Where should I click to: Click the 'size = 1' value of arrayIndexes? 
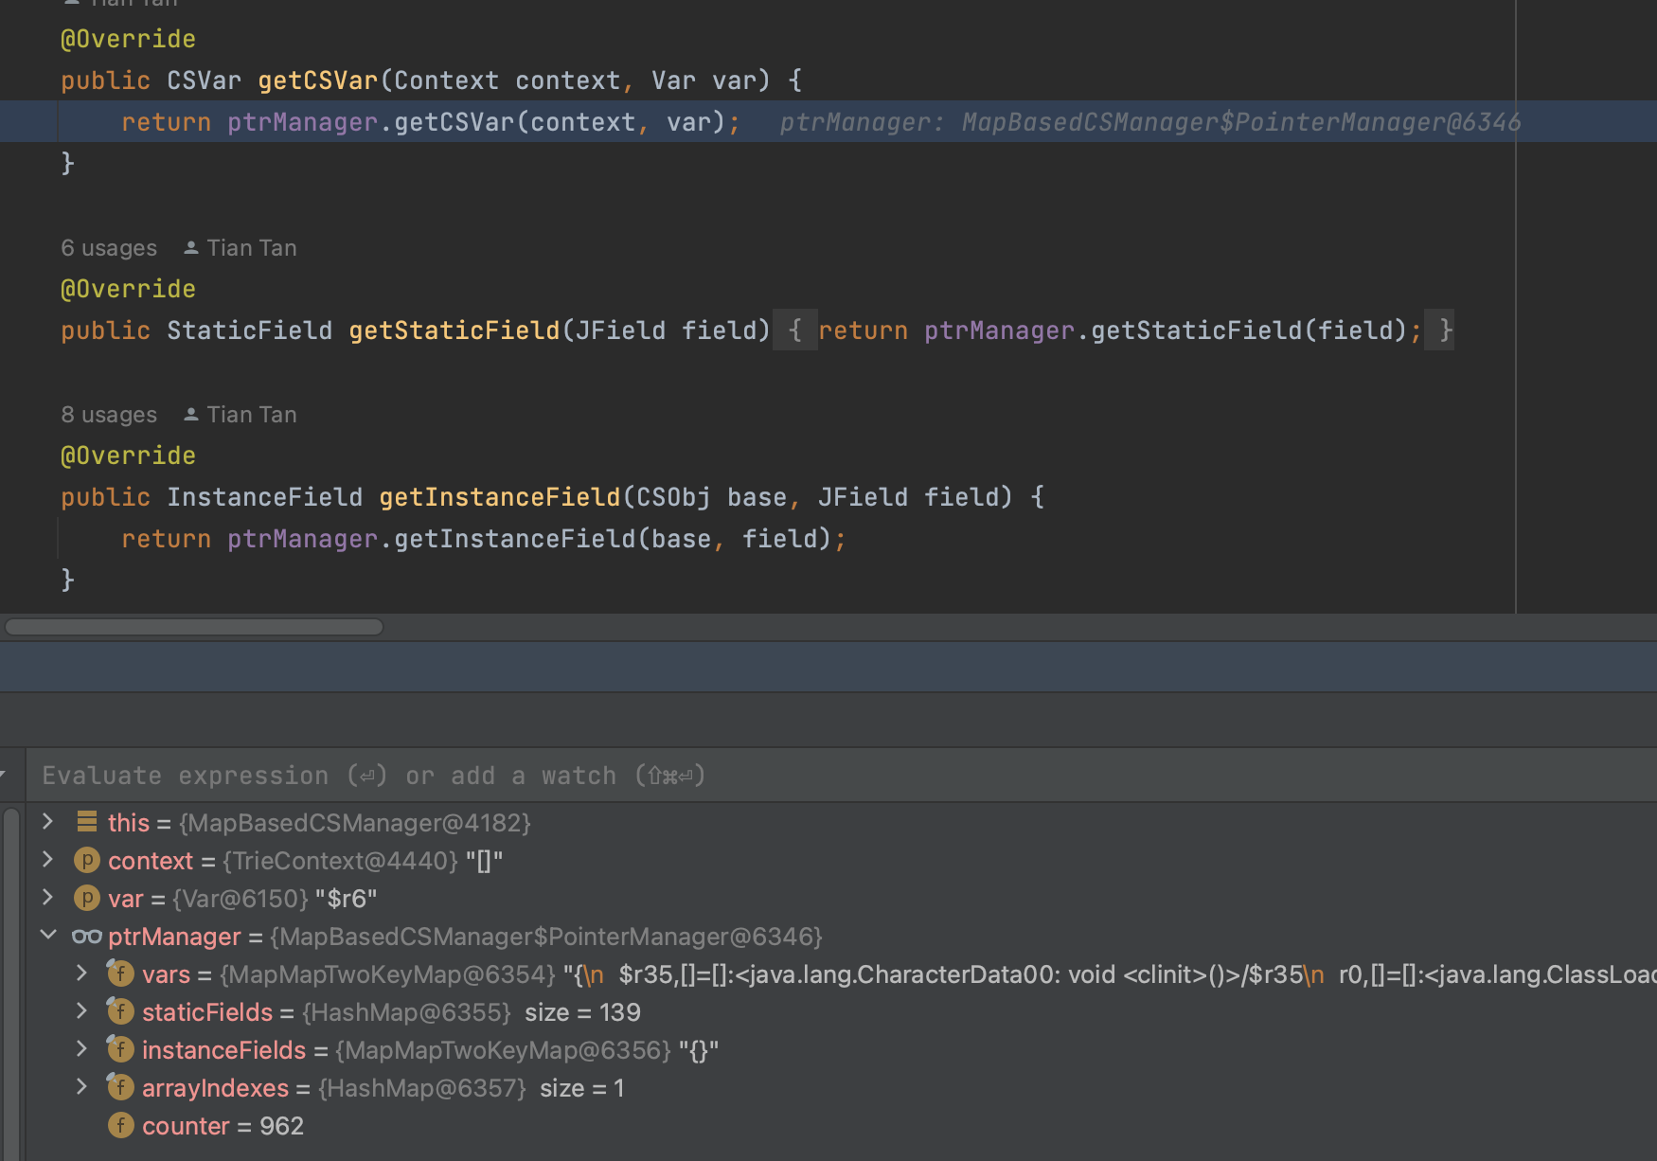pos(582,1087)
